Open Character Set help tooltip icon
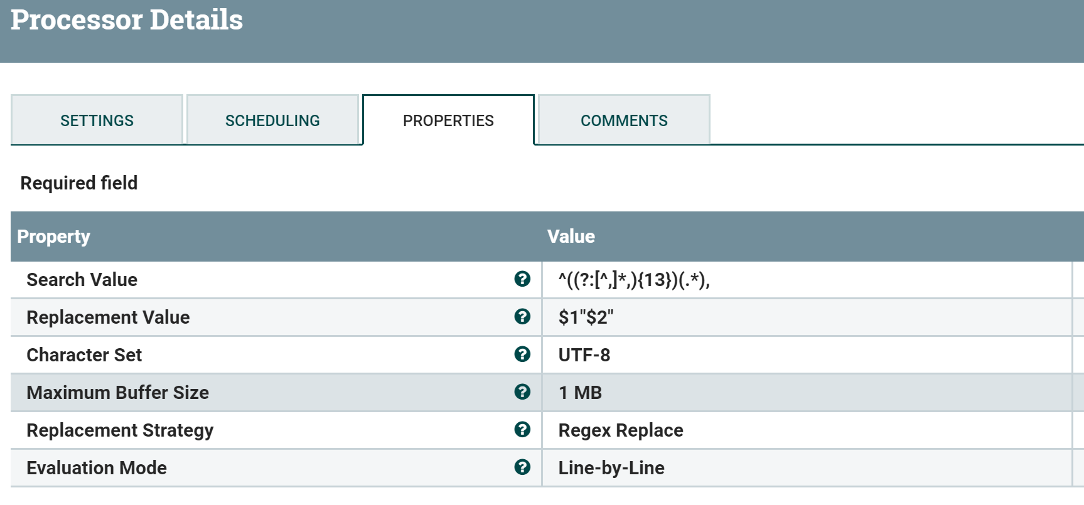Image resolution: width=1084 pixels, height=505 pixels. [522, 354]
